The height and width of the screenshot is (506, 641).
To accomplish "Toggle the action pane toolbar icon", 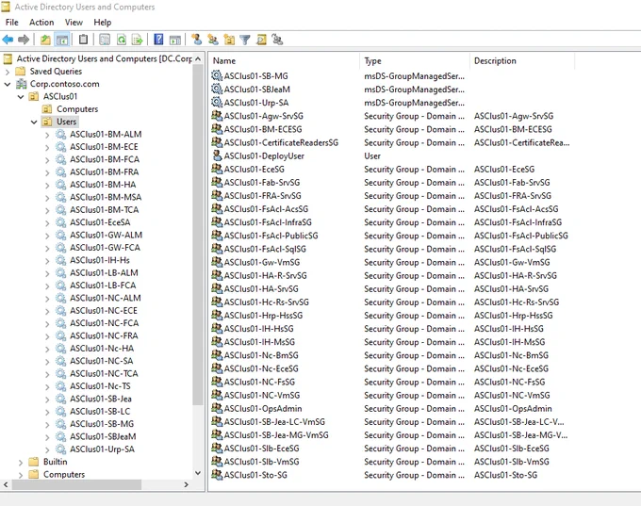I will pos(175,40).
